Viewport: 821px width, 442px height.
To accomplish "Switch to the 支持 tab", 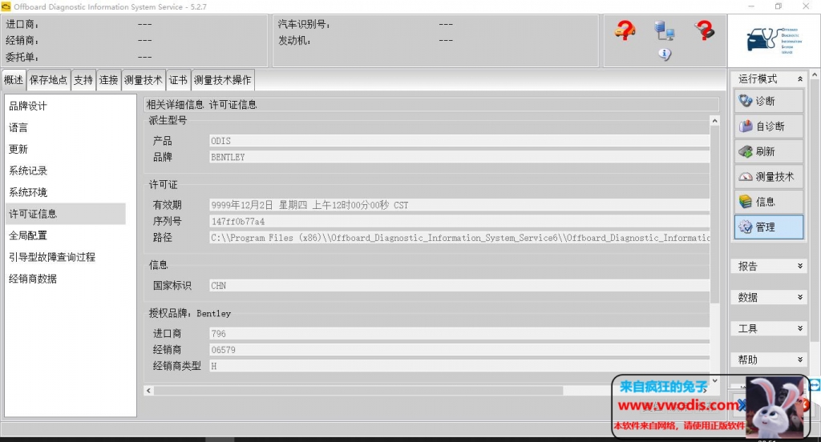I will tap(83, 80).
